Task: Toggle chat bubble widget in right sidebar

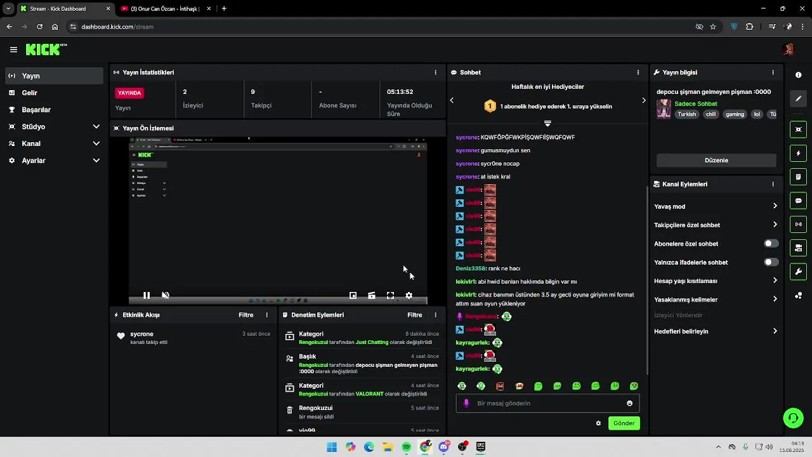Action: point(798,201)
